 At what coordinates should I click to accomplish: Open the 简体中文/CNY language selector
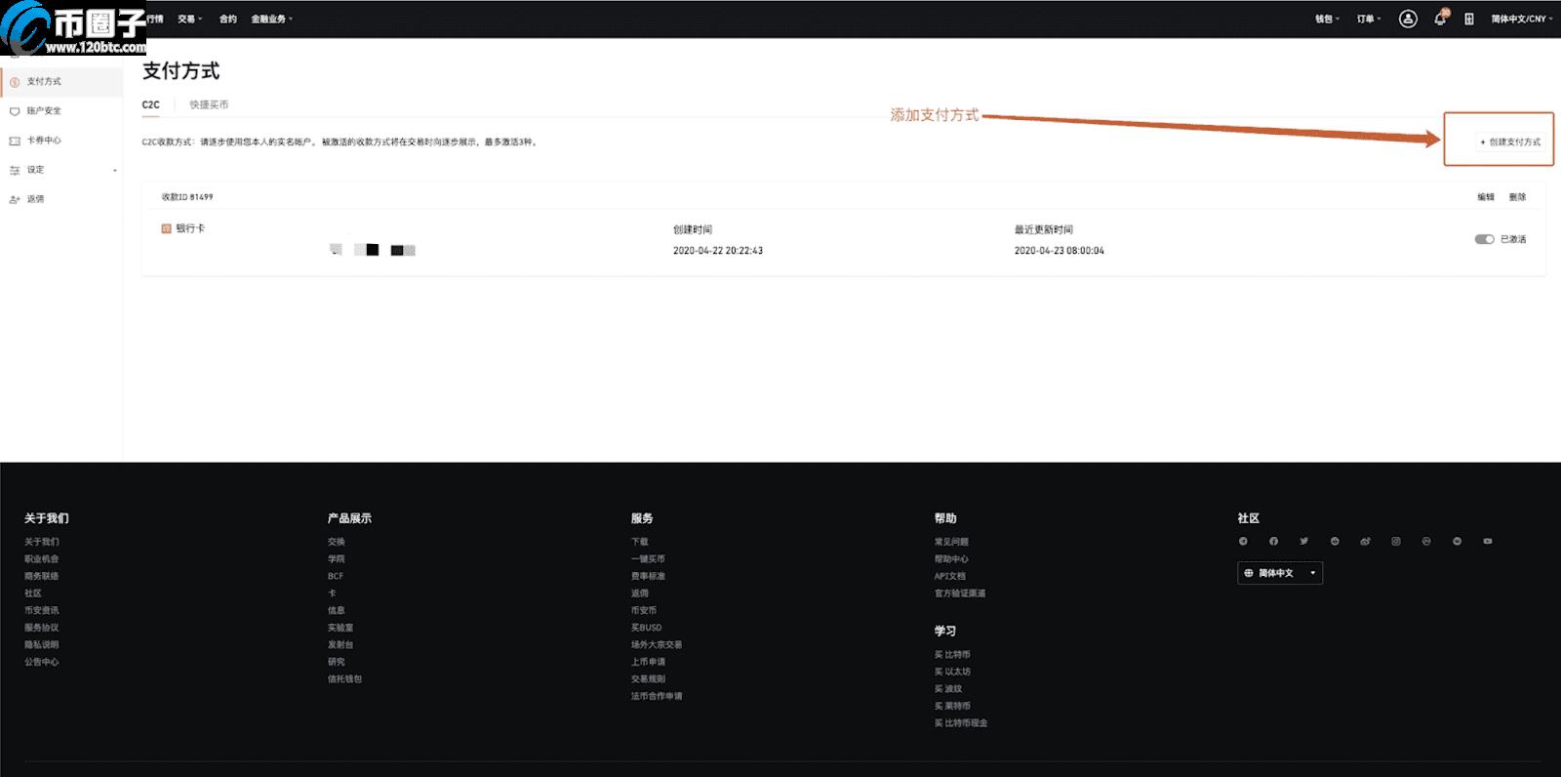1521,19
